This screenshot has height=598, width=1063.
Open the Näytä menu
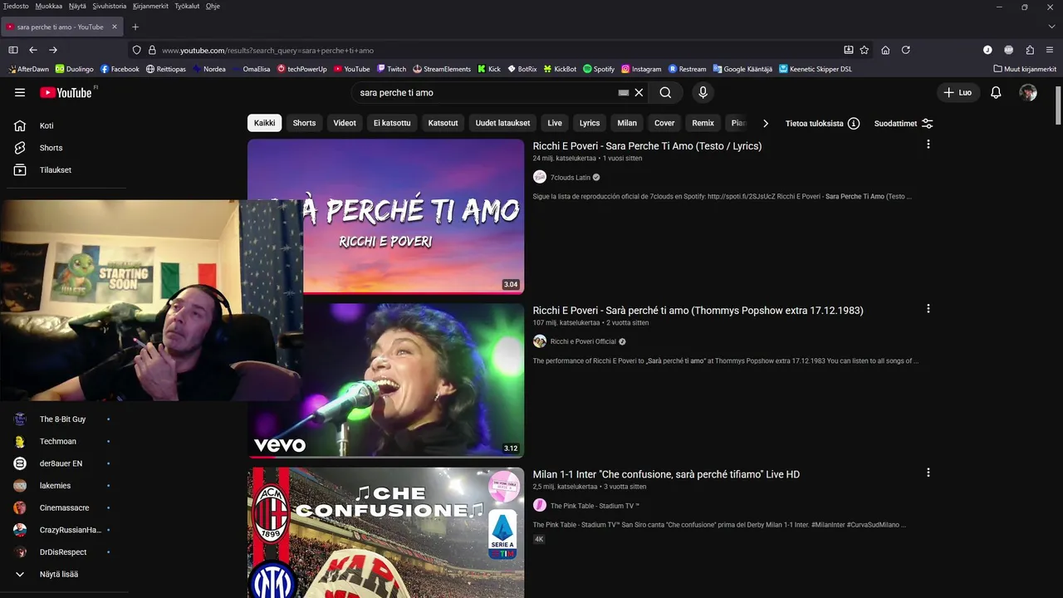click(x=77, y=6)
